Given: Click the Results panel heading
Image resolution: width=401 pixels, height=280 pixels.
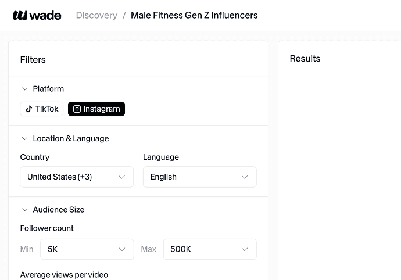Looking at the screenshot, I should pyautogui.click(x=305, y=59).
